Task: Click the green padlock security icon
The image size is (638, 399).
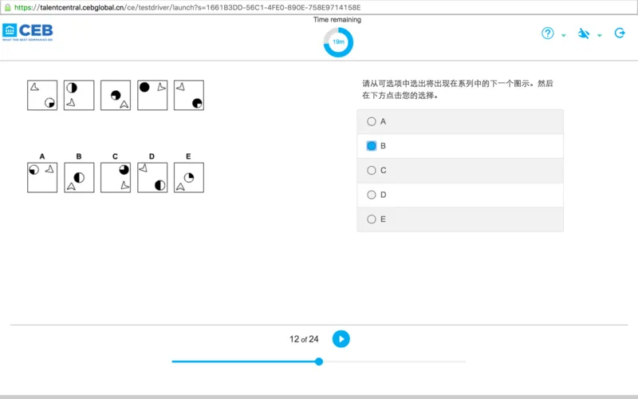Action: click(x=7, y=7)
